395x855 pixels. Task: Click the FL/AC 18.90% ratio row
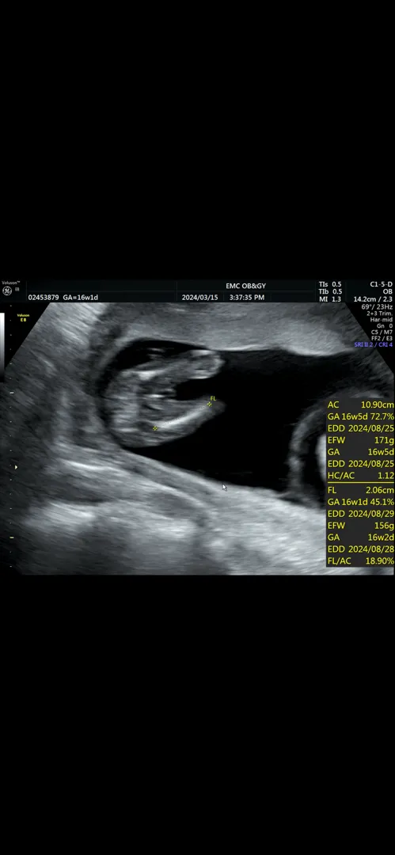point(360,560)
